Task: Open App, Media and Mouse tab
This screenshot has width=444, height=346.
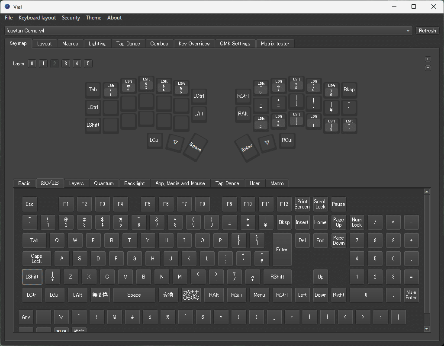Action: (180, 183)
